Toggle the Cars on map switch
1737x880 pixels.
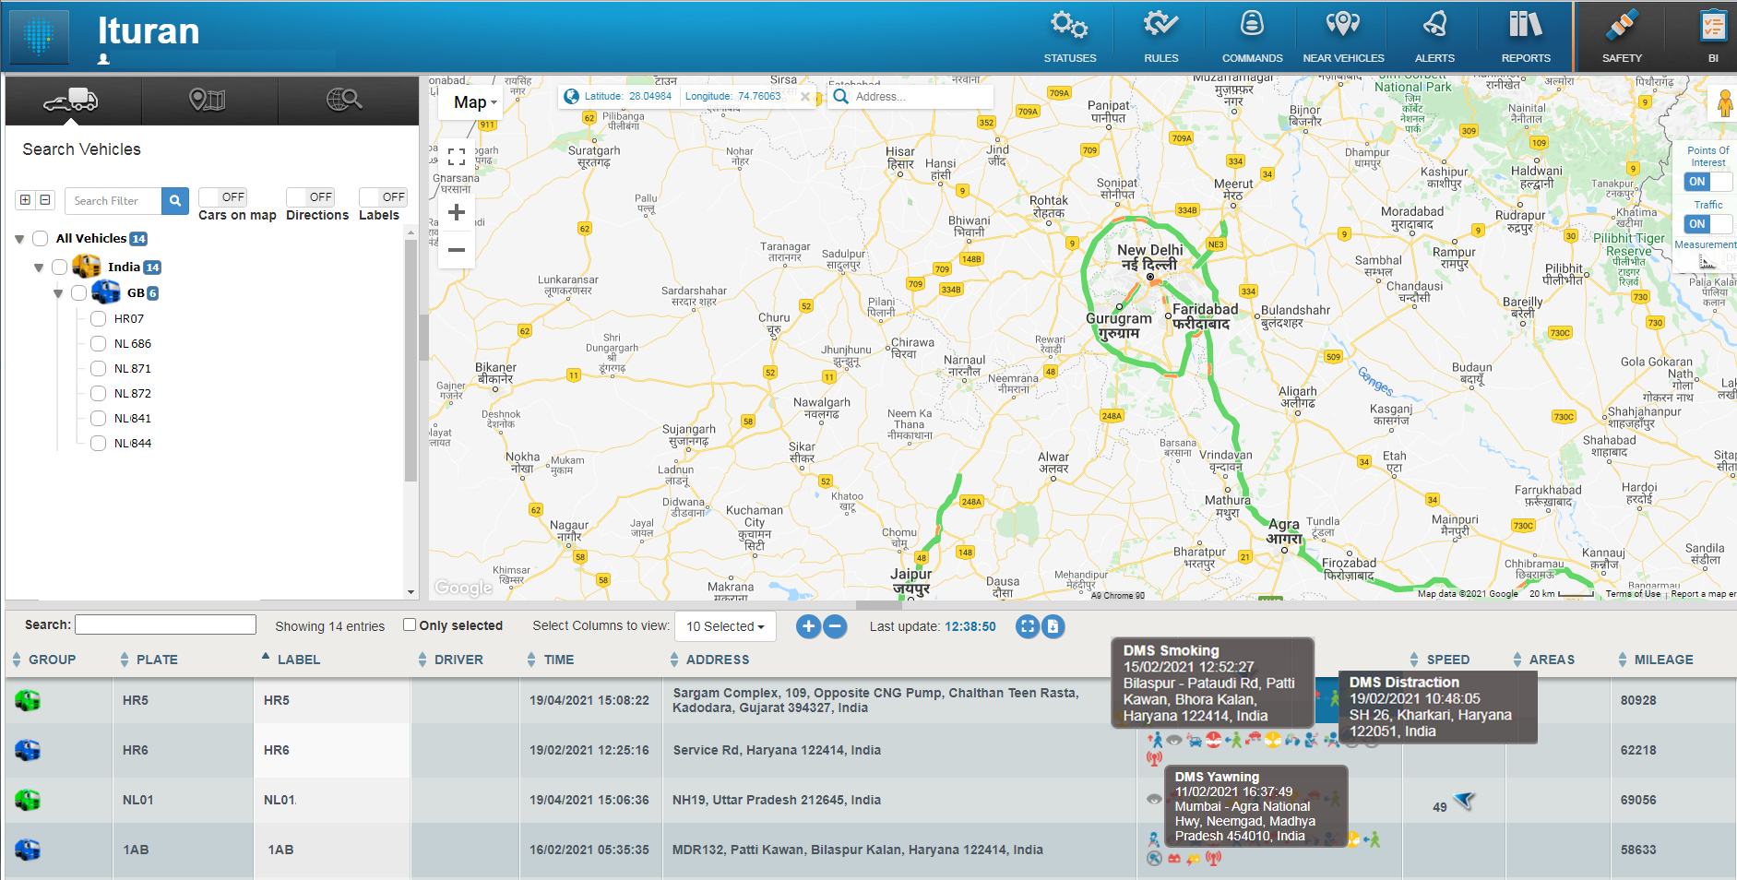pyautogui.click(x=221, y=197)
